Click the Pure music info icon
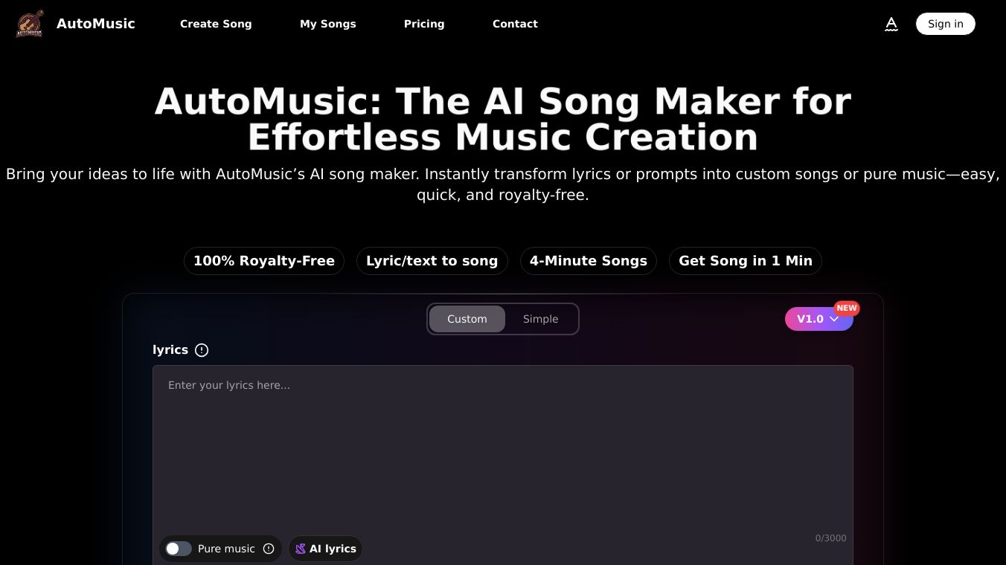Viewport: 1006px width, 565px height. click(x=269, y=549)
